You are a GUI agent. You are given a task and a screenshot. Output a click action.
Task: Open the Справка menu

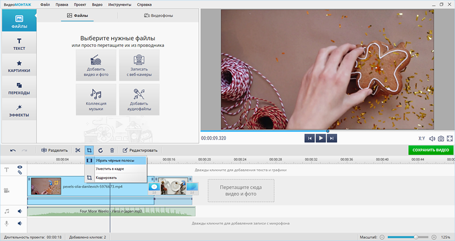click(144, 5)
